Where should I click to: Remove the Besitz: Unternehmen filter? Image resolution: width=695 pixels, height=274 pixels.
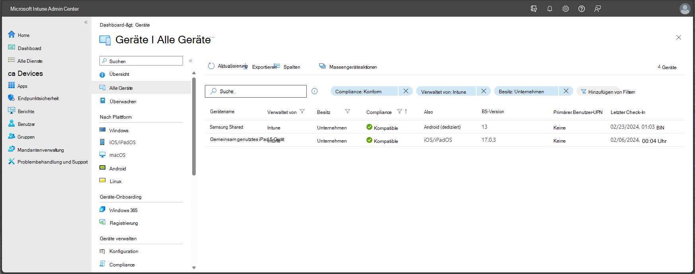click(566, 91)
